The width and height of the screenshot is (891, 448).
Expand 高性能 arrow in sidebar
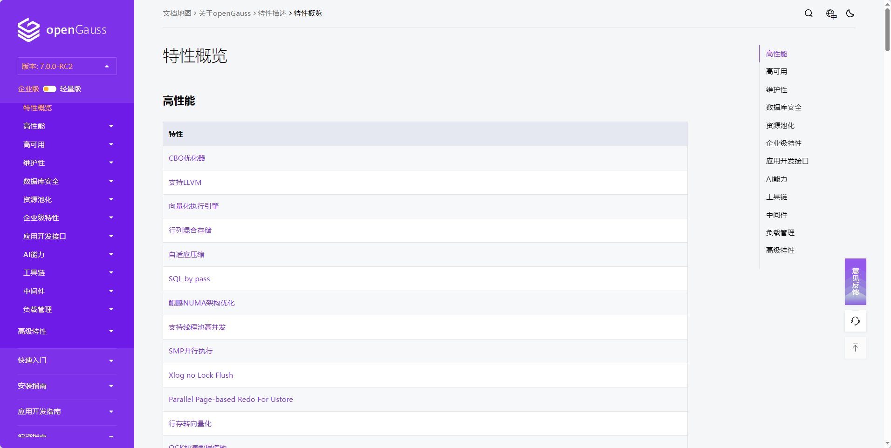[111, 126]
